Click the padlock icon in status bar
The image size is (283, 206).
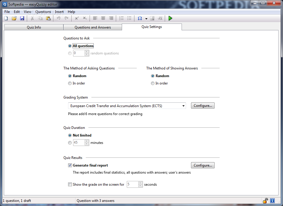(265, 201)
